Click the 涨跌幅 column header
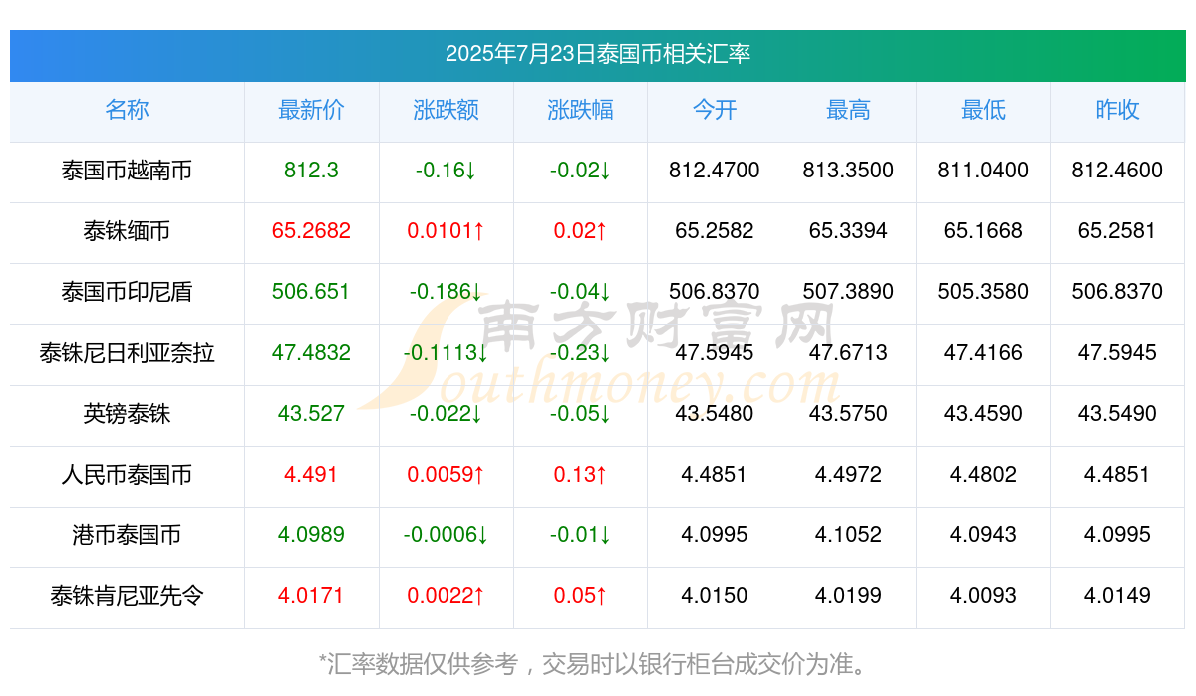 click(x=580, y=110)
